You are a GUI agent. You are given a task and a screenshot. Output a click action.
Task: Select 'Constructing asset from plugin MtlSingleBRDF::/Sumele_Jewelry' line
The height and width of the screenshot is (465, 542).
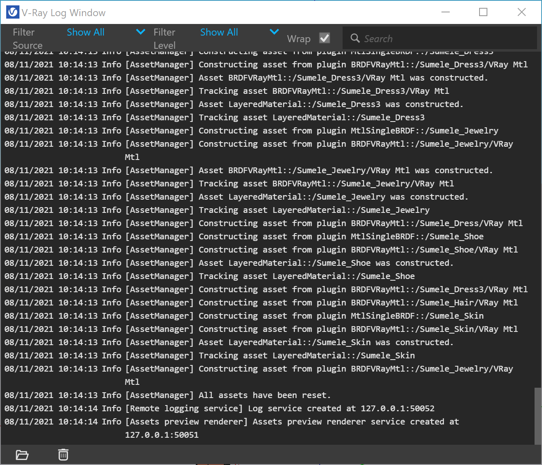coord(251,131)
